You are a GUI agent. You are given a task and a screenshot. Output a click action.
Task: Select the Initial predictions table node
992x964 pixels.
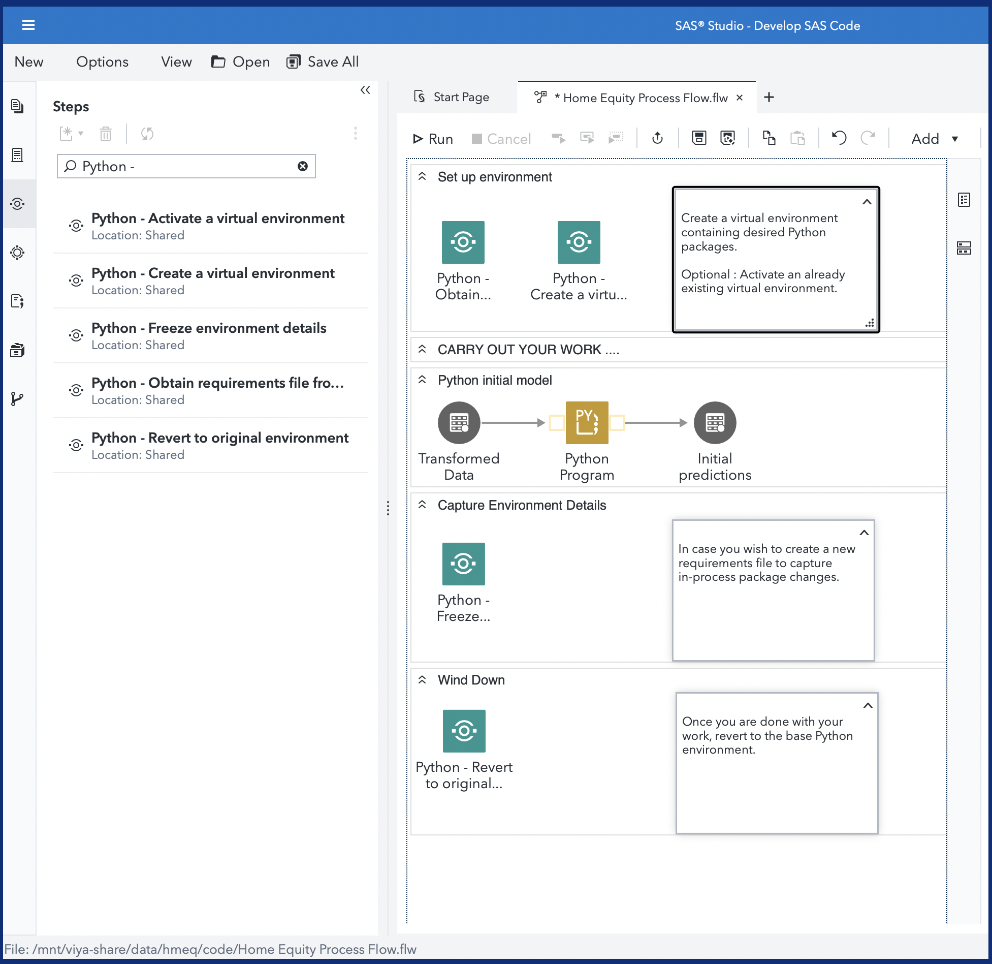point(715,423)
